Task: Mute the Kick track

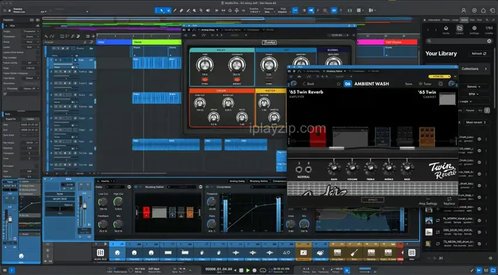Action: click(x=56, y=60)
